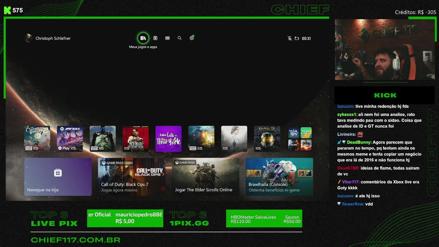Launch the Halo game tile
This screenshot has width=439, height=247.
pos(267,139)
